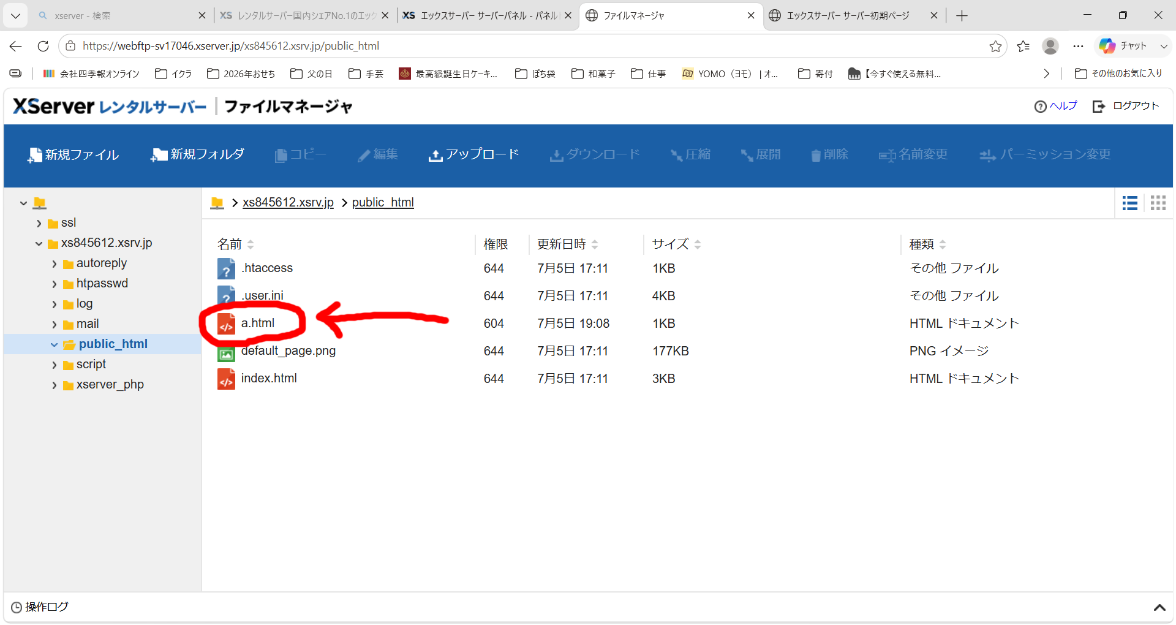This screenshot has height=625, width=1176.
Task: Select the a.html file icon
Action: pyautogui.click(x=226, y=324)
